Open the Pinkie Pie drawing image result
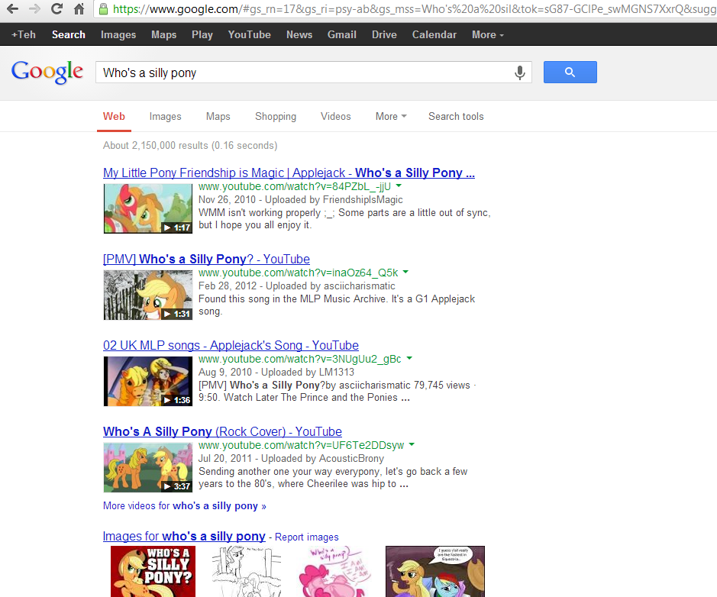 coord(334,571)
